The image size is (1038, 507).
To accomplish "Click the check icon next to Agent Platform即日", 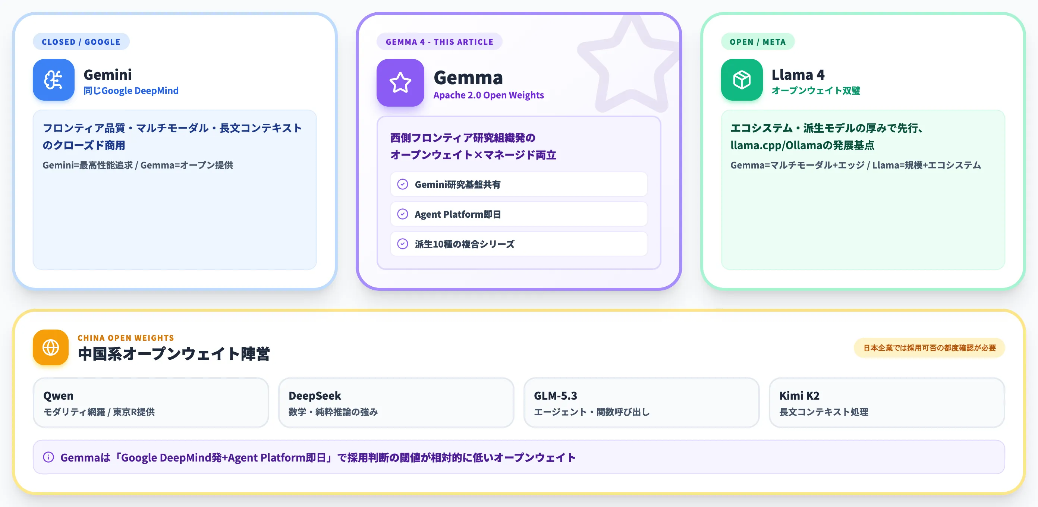I will point(403,214).
